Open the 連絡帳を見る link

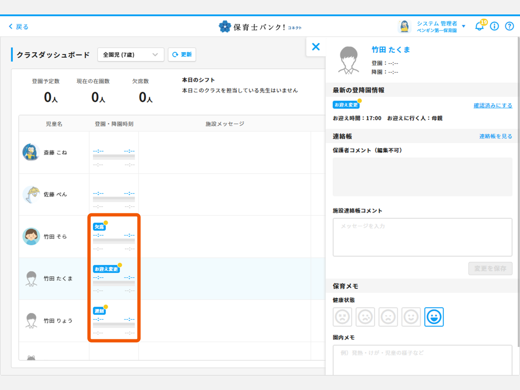coord(495,136)
